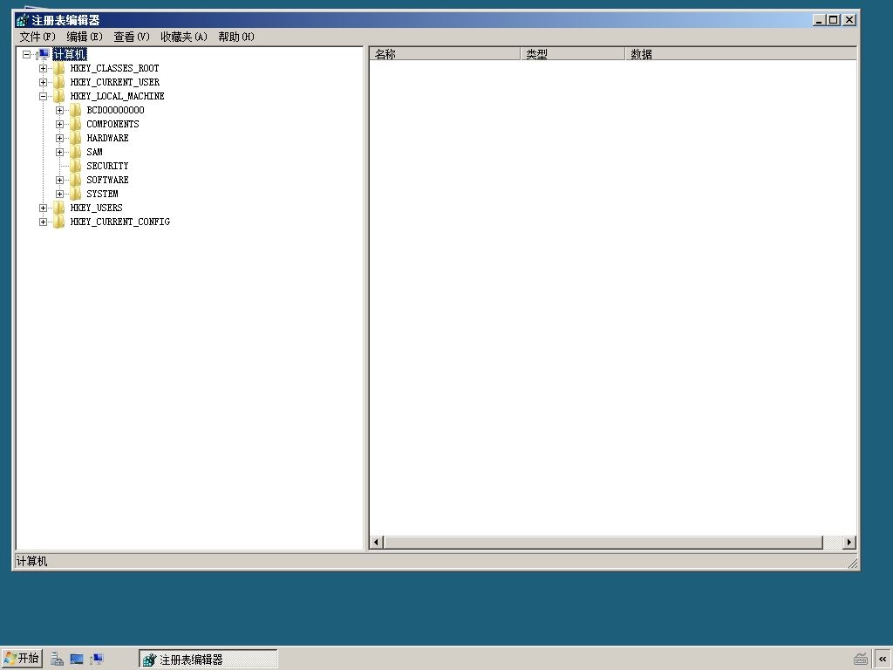
Task: Select the 计算机 tree label
Action: point(70,55)
